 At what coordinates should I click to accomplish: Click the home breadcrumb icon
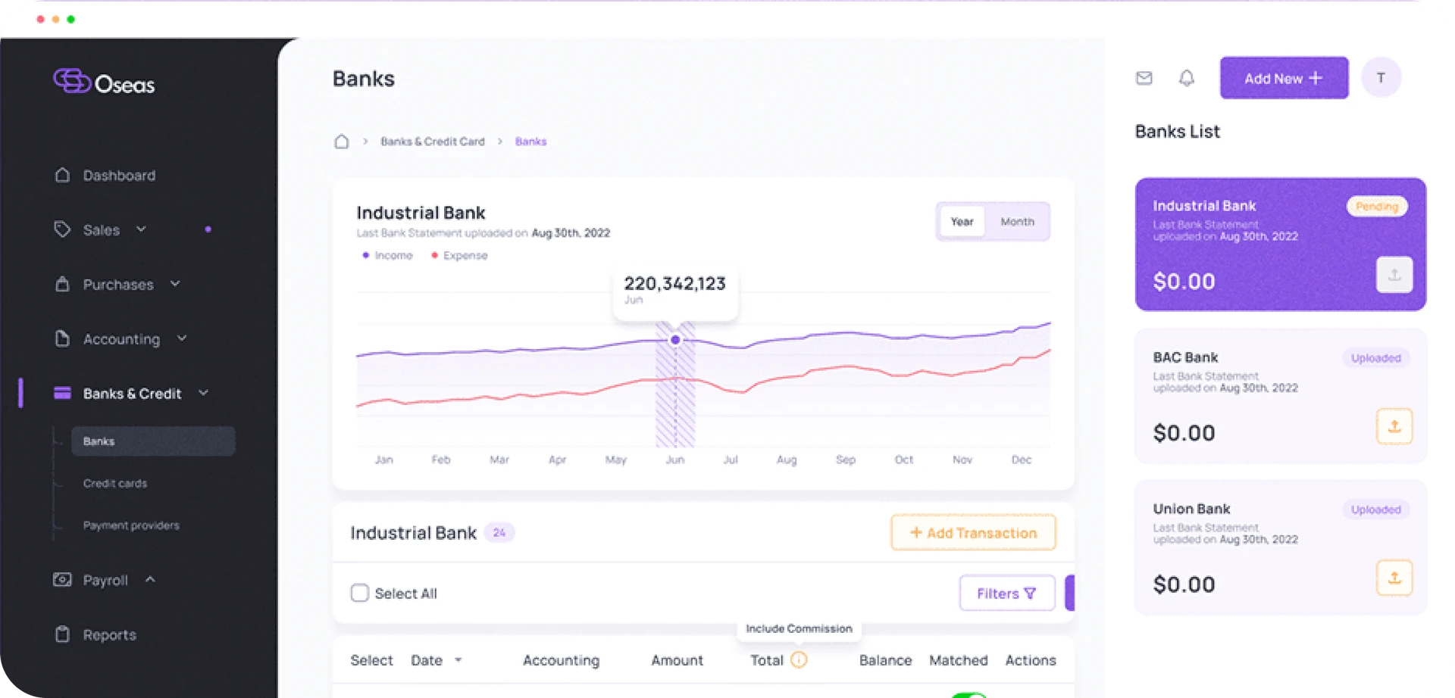(342, 142)
